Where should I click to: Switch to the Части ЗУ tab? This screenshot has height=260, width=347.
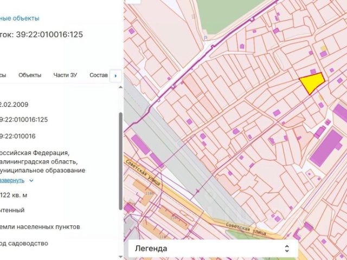(x=65, y=75)
